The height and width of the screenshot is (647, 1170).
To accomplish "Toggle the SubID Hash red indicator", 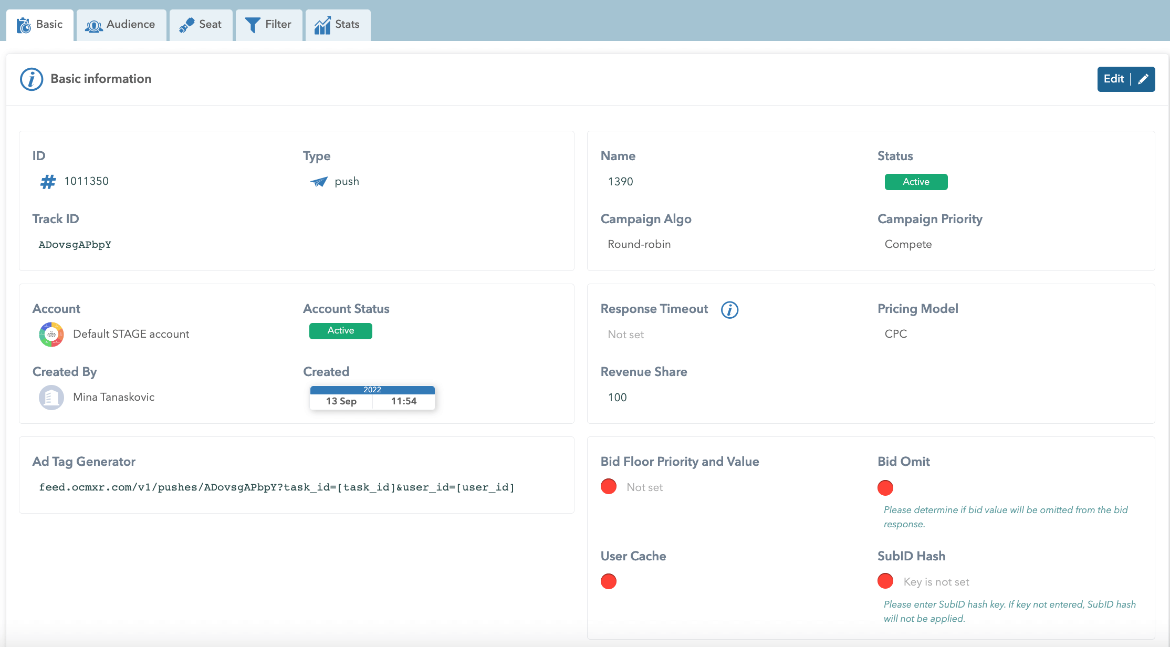I will pyautogui.click(x=885, y=581).
